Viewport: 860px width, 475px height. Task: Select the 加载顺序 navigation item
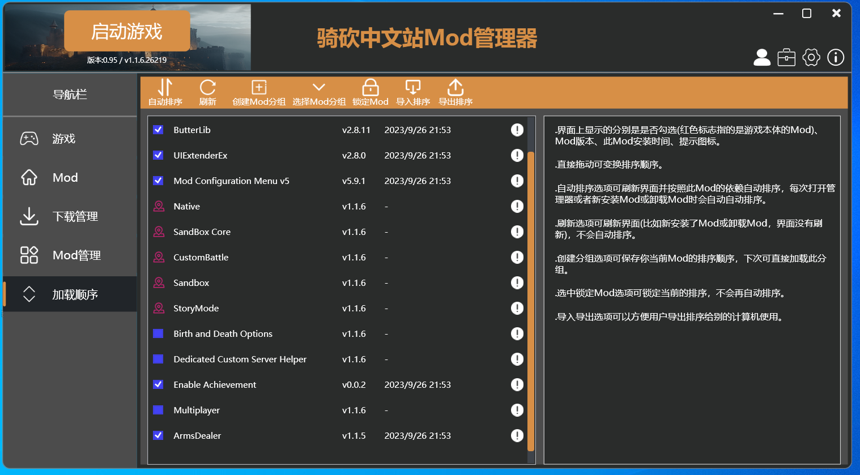click(x=70, y=294)
